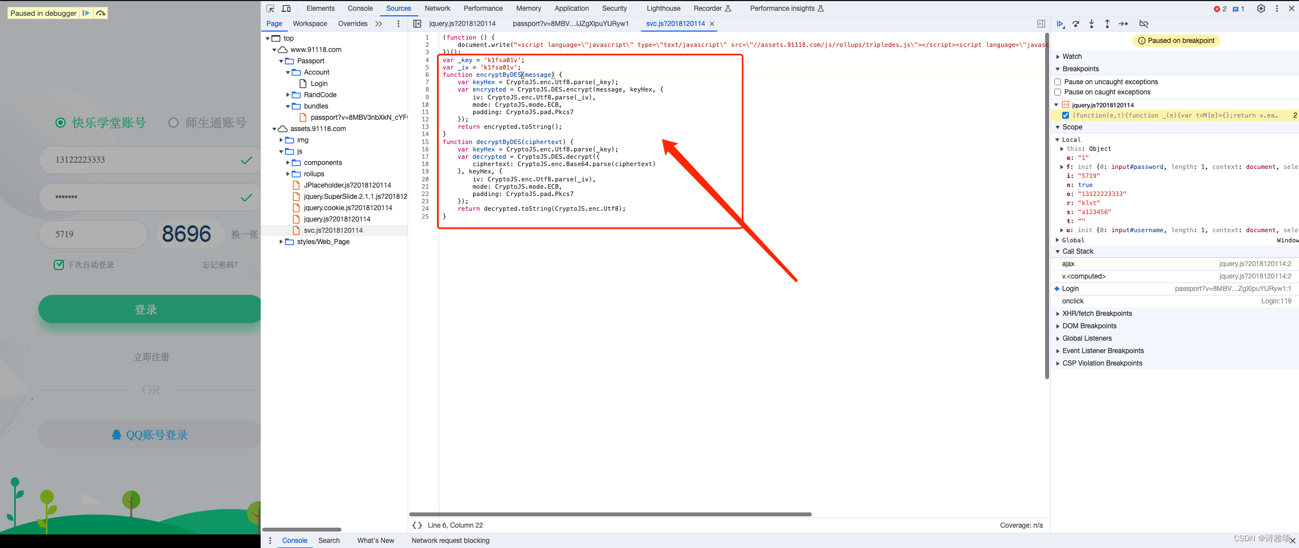Select the onclick call stack frame

coord(1175,301)
